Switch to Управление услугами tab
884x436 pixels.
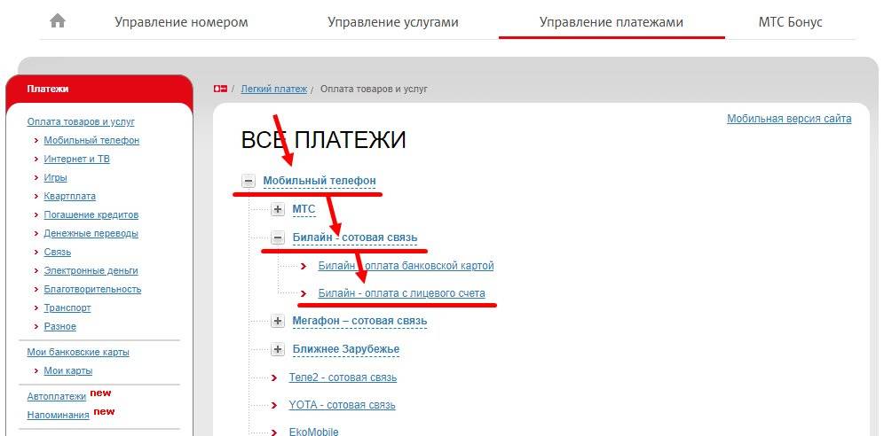coord(392,22)
